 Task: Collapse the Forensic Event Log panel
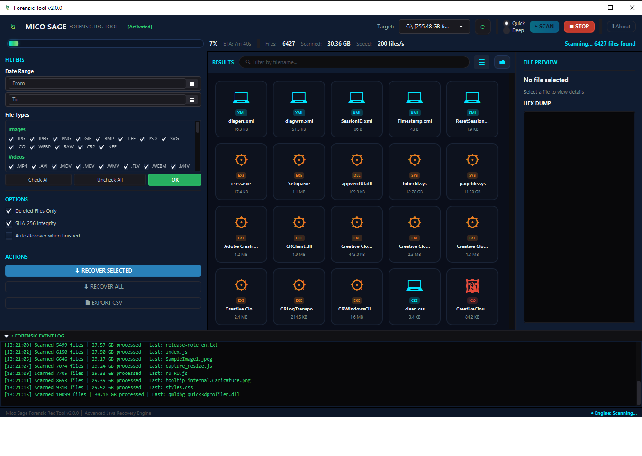click(7, 336)
